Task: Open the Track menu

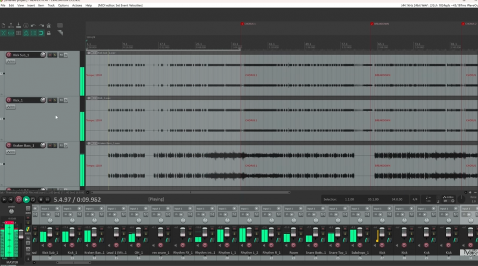Action: point(51,5)
